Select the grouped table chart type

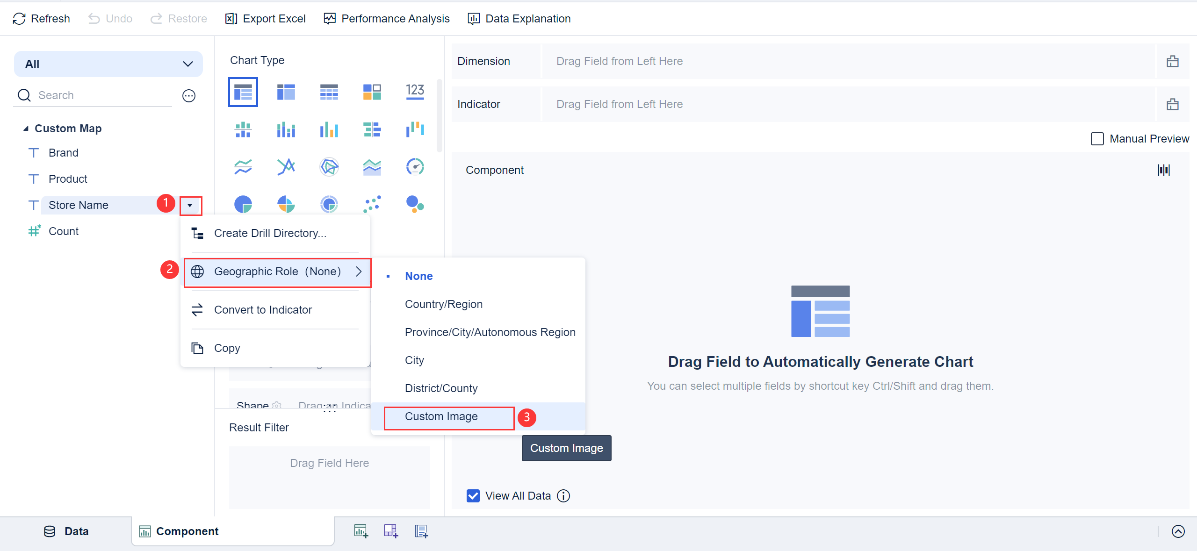243,92
